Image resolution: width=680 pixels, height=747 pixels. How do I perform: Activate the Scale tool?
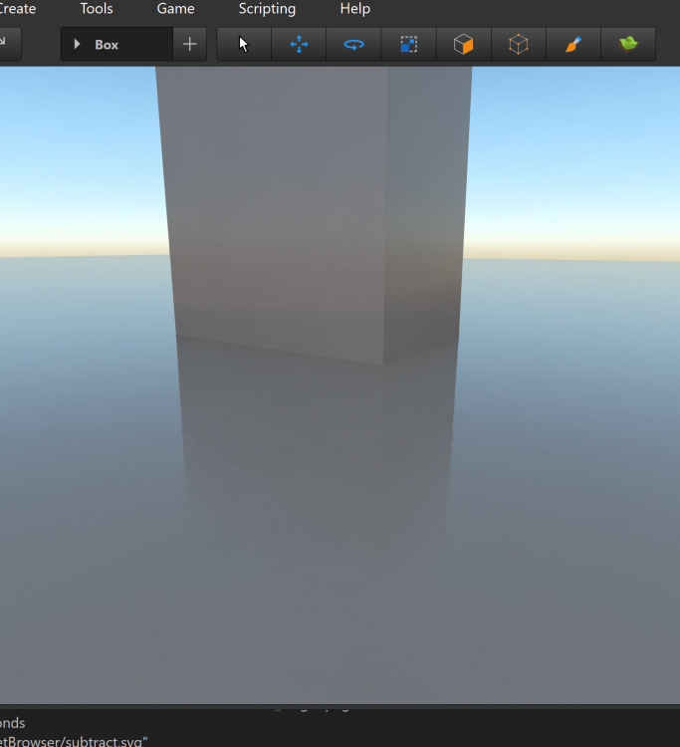[408, 44]
